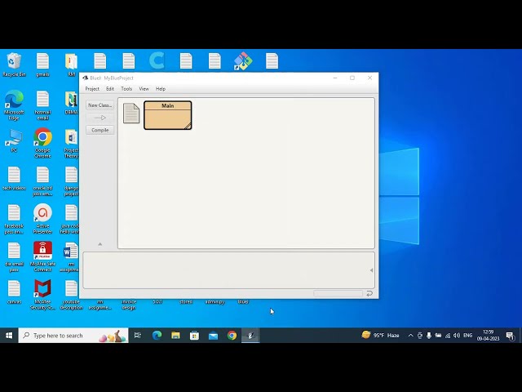Open the network tray icon
Viewport: 522px width, 392px height.
tap(448, 336)
